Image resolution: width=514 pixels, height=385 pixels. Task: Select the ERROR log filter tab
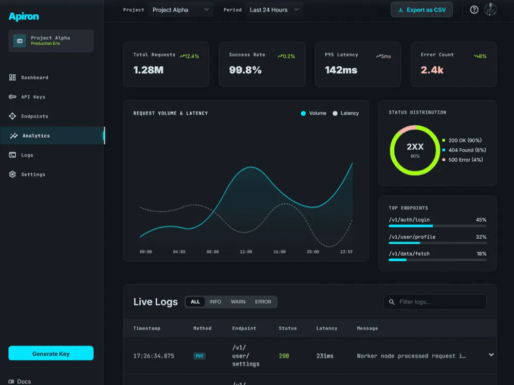point(263,302)
